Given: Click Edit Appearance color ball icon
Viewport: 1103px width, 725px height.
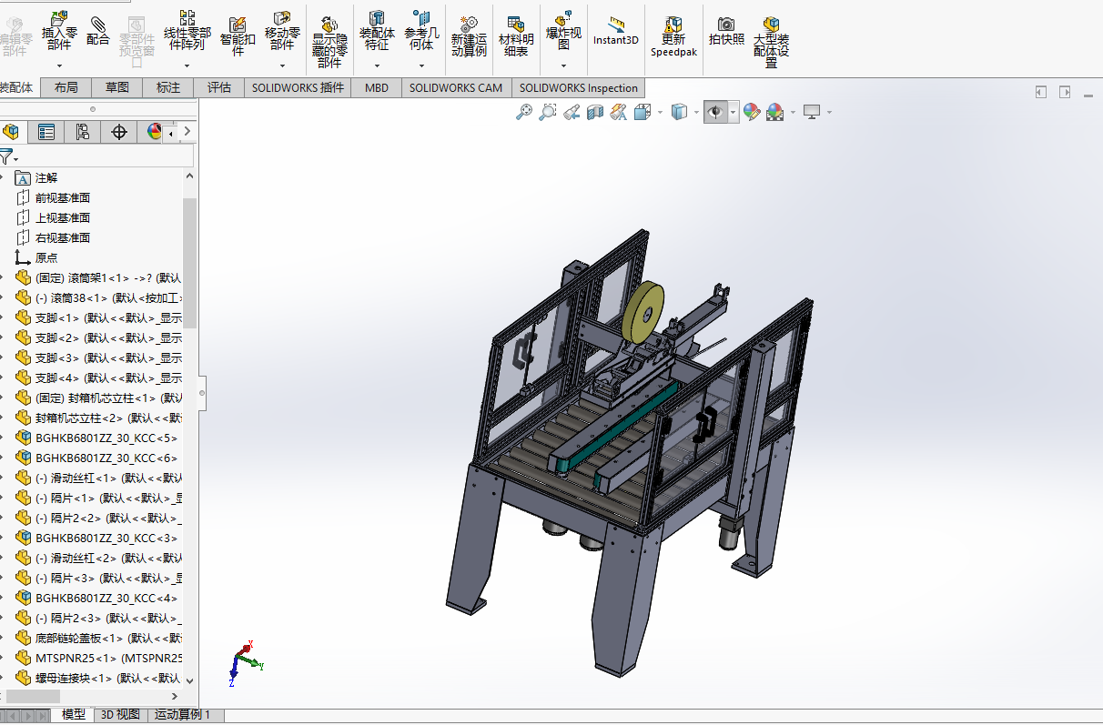Looking at the screenshot, I should [752, 112].
